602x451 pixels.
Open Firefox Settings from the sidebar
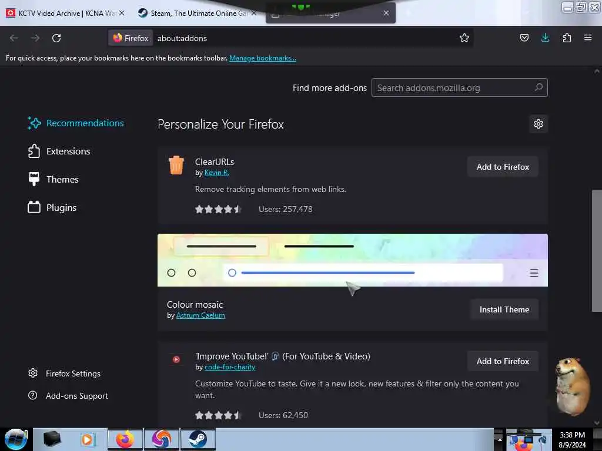[x=65, y=373]
